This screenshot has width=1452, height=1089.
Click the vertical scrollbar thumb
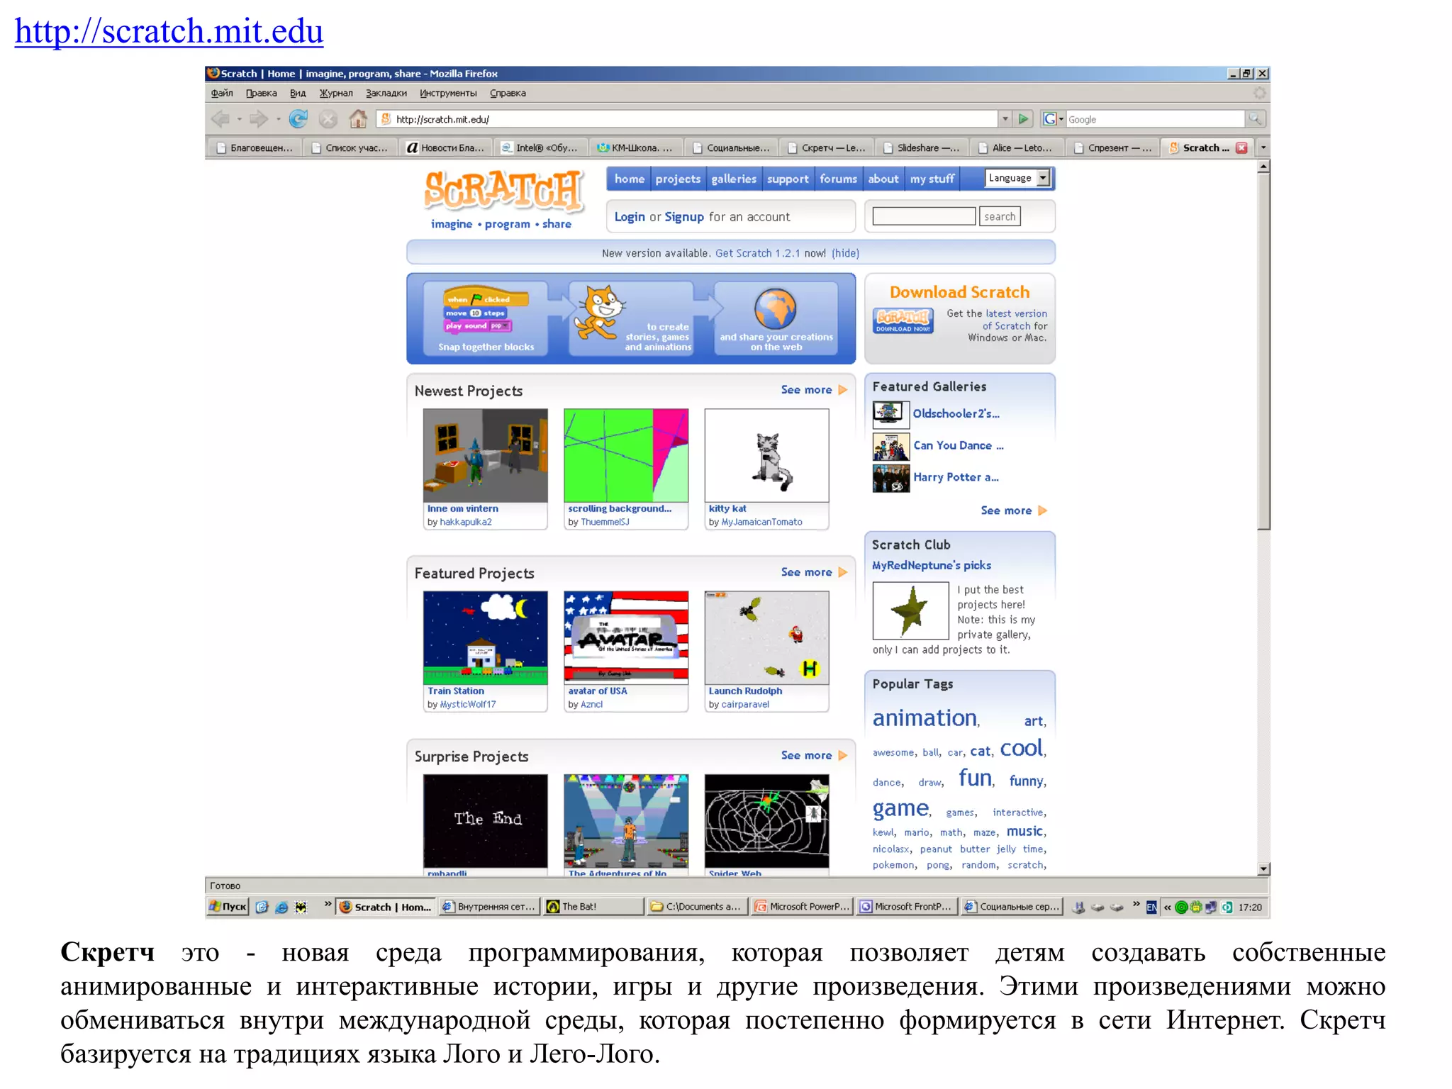coord(1263,351)
